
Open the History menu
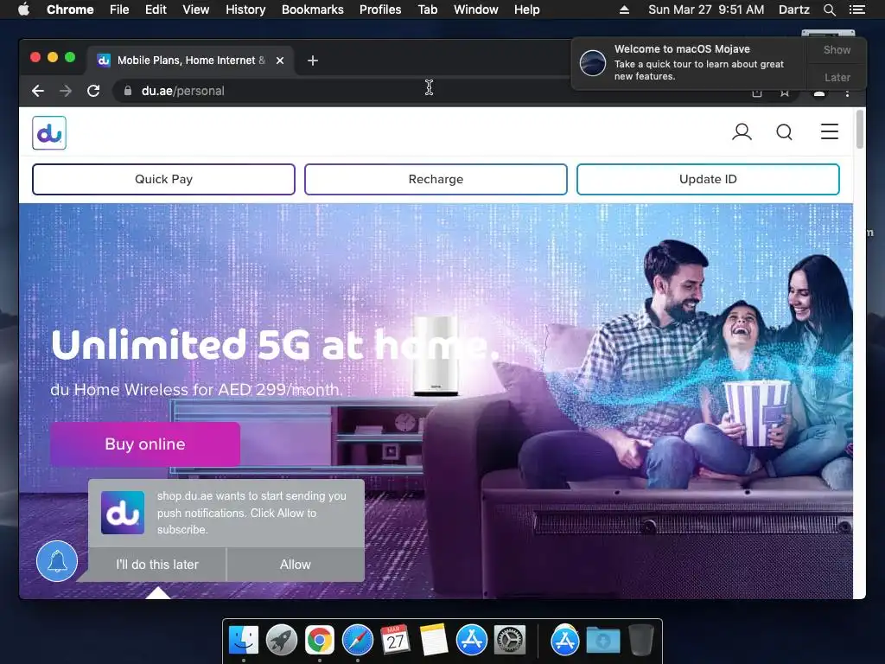pyautogui.click(x=245, y=10)
